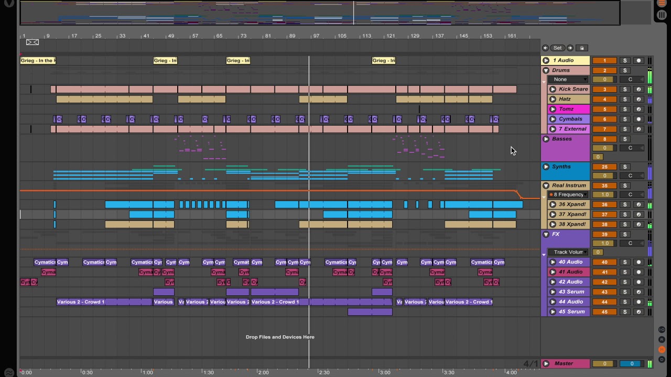Click the 2:00 mark on time ruler
671x377 pixels.
(263, 372)
